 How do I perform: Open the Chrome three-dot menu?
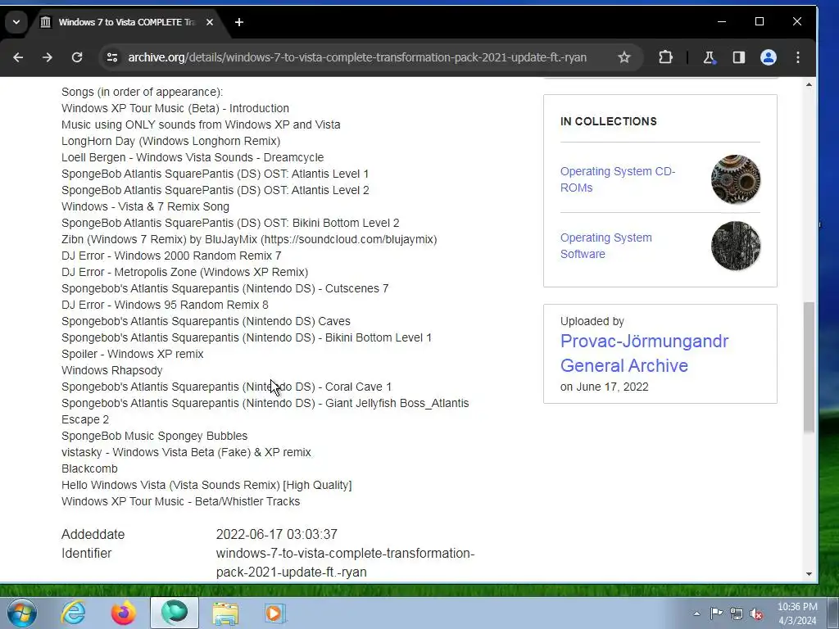798,57
